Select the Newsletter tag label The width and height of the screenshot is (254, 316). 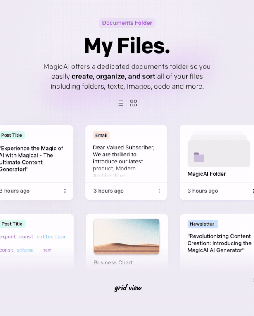click(202, 224)
